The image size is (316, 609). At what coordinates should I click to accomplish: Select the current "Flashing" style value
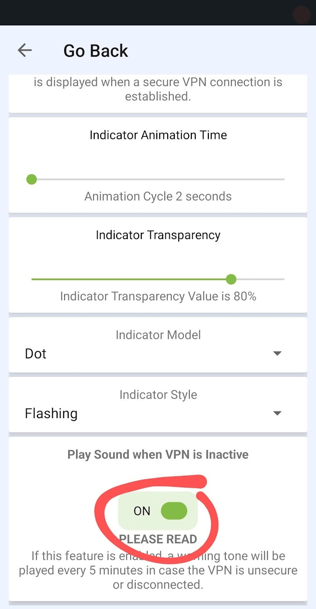coord(51,413)
